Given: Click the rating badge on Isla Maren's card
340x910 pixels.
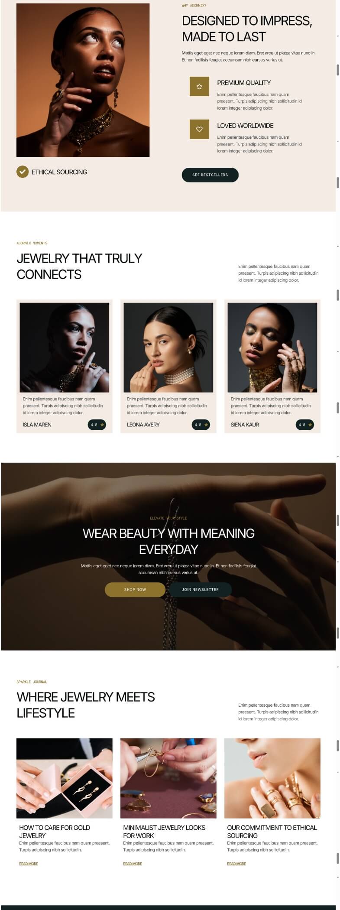Looking at the screenshot, I should pos(97,425).
